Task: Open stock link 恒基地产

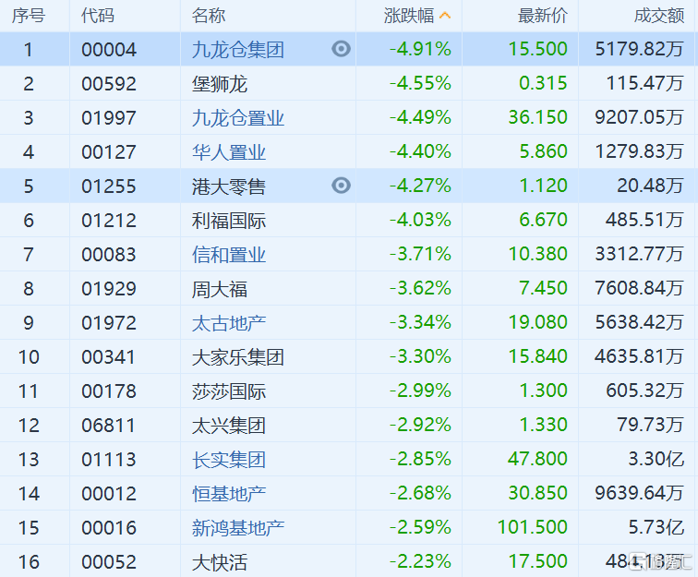Action: click(x=229, y=494)
